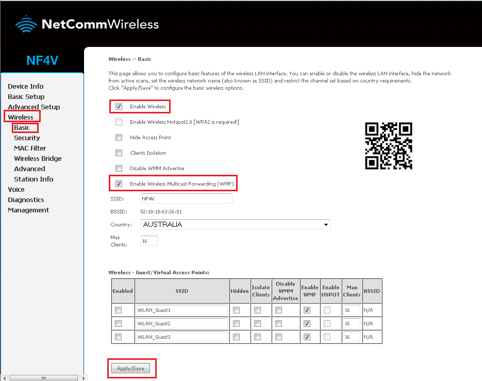Open Device Info menu
Image resolution: width=482 pixels, height=381 pixels.
click(26, 87)
